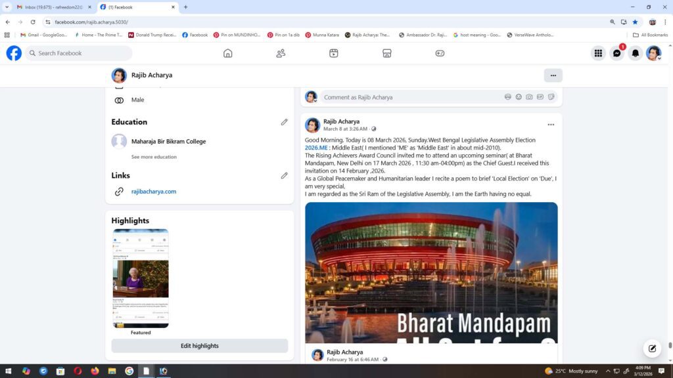Switch to the Gmail Inbox browser tab

click(x=54, y=7)
